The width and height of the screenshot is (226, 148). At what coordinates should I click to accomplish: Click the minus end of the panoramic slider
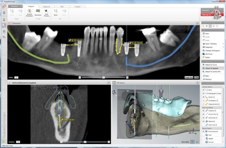[80, 77]
